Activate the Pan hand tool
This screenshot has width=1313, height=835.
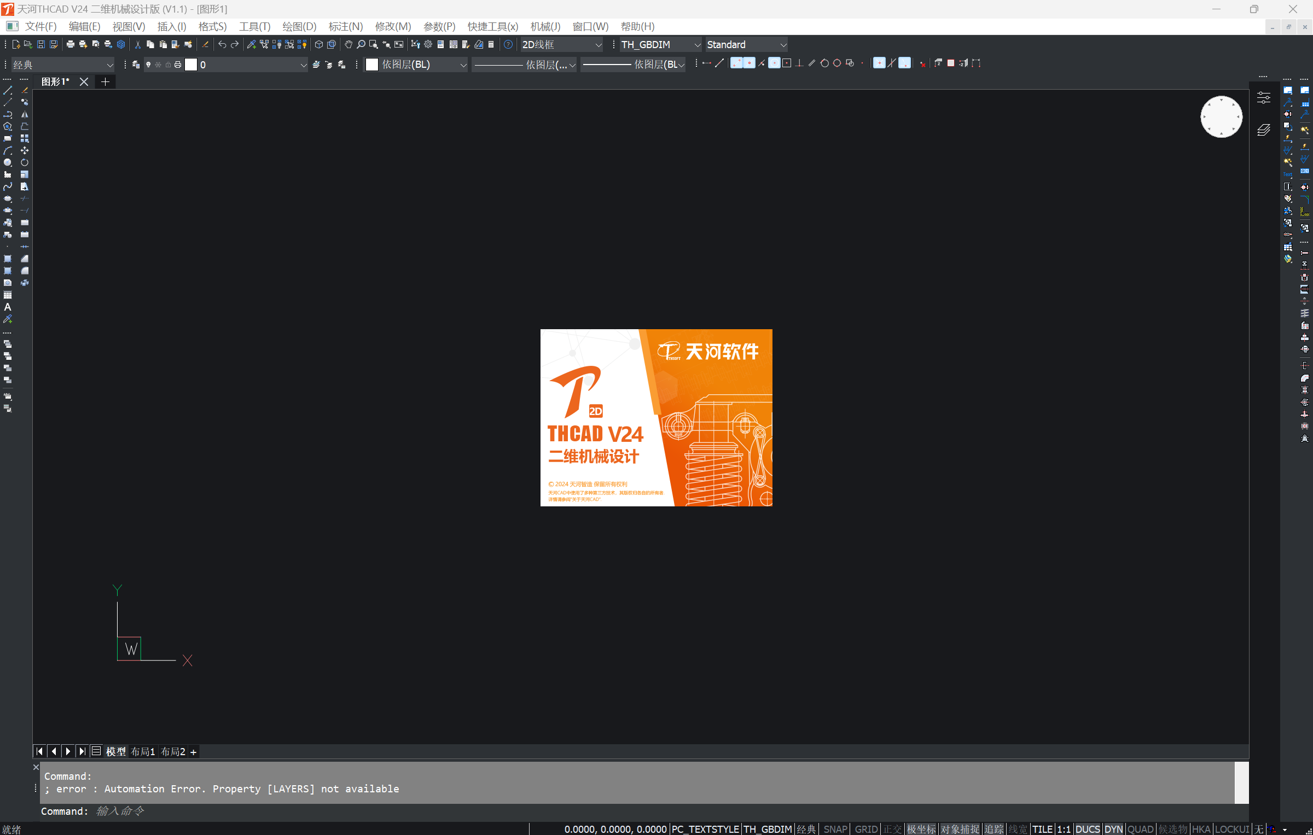(348, 45)
